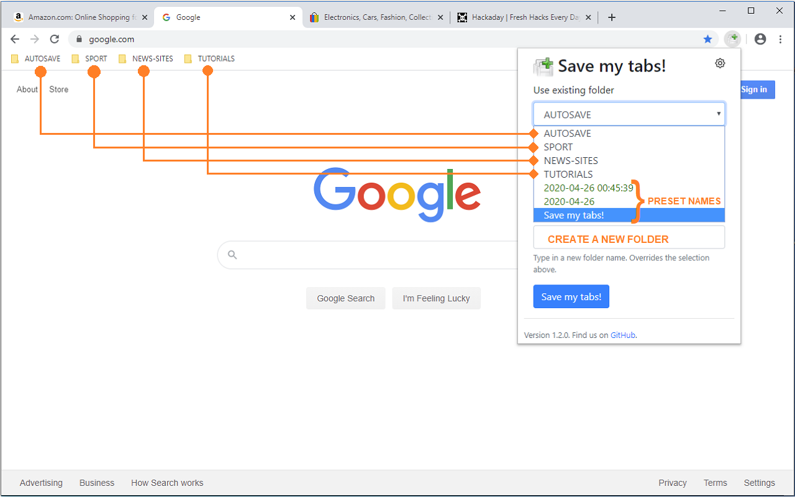
Task: Open the Business footer link
Action: [x=97, y=483]
